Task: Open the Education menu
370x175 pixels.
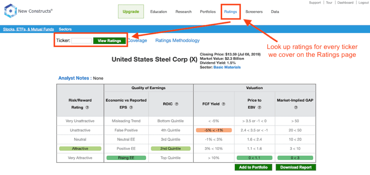Action: pyautogui.click(x=158, y=12)
